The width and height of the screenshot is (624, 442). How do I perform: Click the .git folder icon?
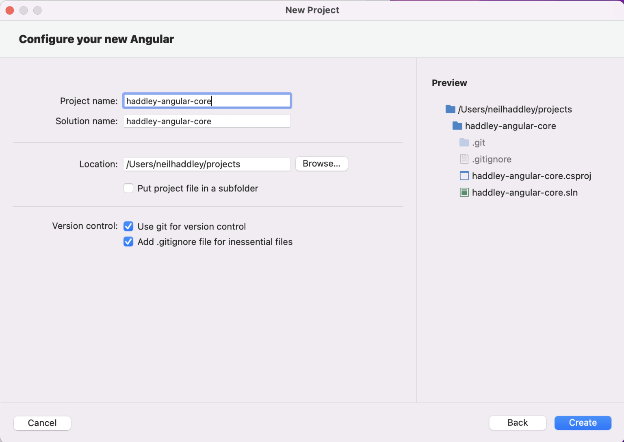point(464,142)
